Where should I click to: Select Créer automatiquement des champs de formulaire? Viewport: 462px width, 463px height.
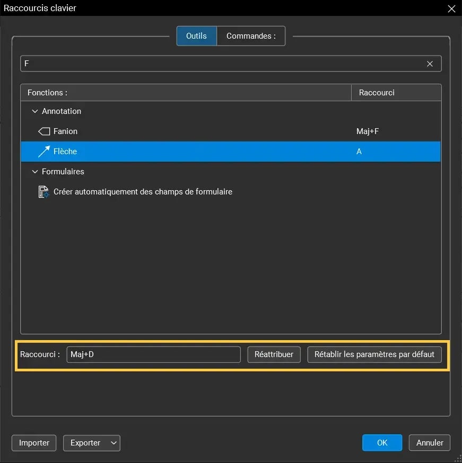(x=143, y=192)
